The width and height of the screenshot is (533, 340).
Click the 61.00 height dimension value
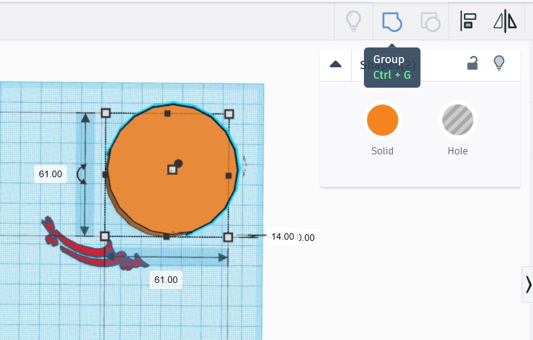click(x=51, y=174)
